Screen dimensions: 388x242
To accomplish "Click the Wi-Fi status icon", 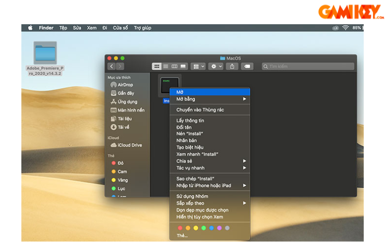I will tap(345, 28).
